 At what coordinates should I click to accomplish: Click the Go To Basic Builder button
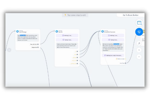pyautogui.click(x=131, y=15)
